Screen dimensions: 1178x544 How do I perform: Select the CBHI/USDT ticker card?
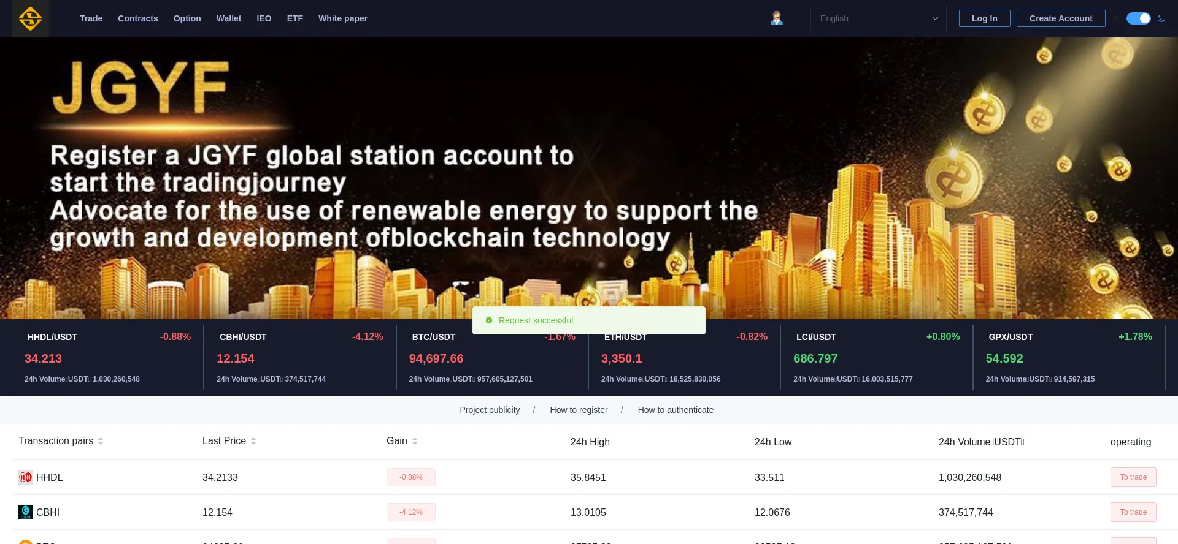pyautogui.click(x=300, y=358)
